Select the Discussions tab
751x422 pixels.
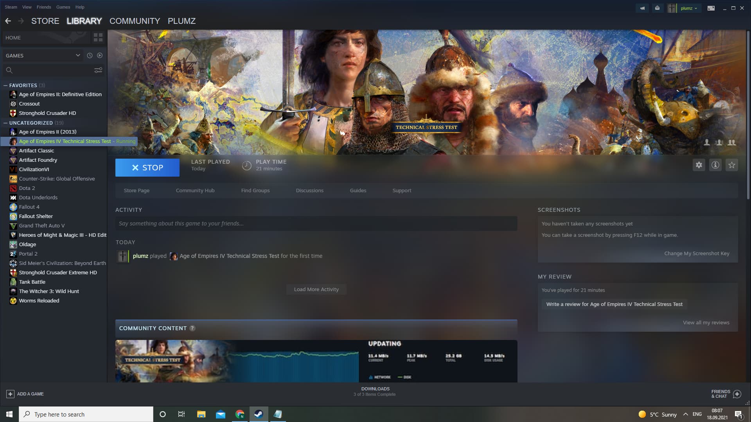click(x=309, y=190)
